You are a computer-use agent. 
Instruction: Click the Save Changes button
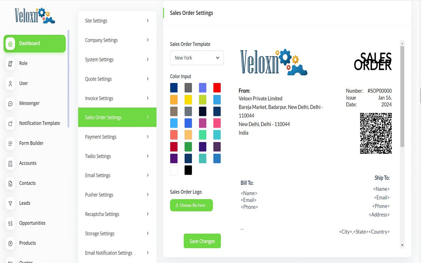point(202,241)
